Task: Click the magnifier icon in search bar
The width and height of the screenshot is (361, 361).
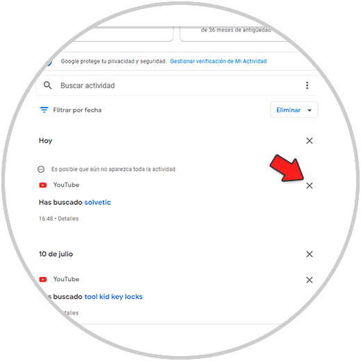Action: pos(48,85)
